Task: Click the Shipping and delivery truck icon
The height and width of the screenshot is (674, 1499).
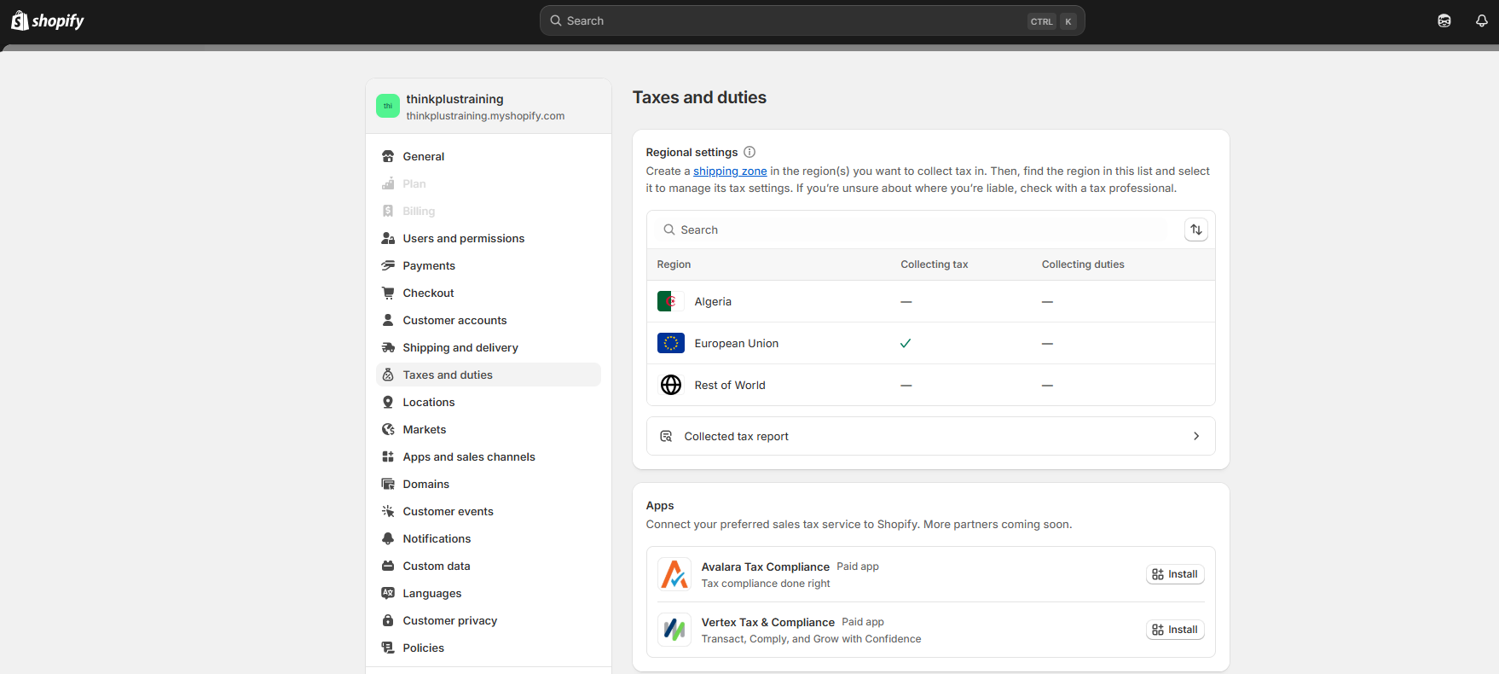Action: coord(388,347)
